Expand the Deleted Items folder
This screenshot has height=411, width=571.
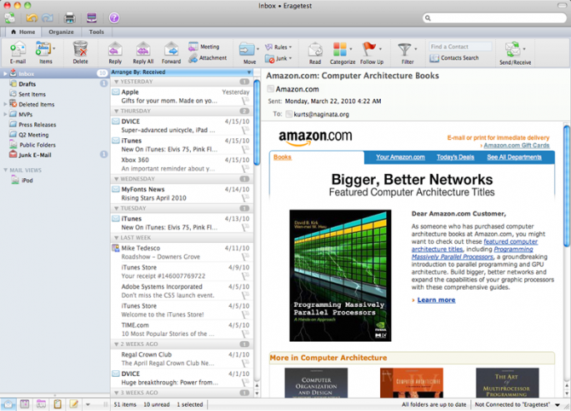(x=5, y=104)
